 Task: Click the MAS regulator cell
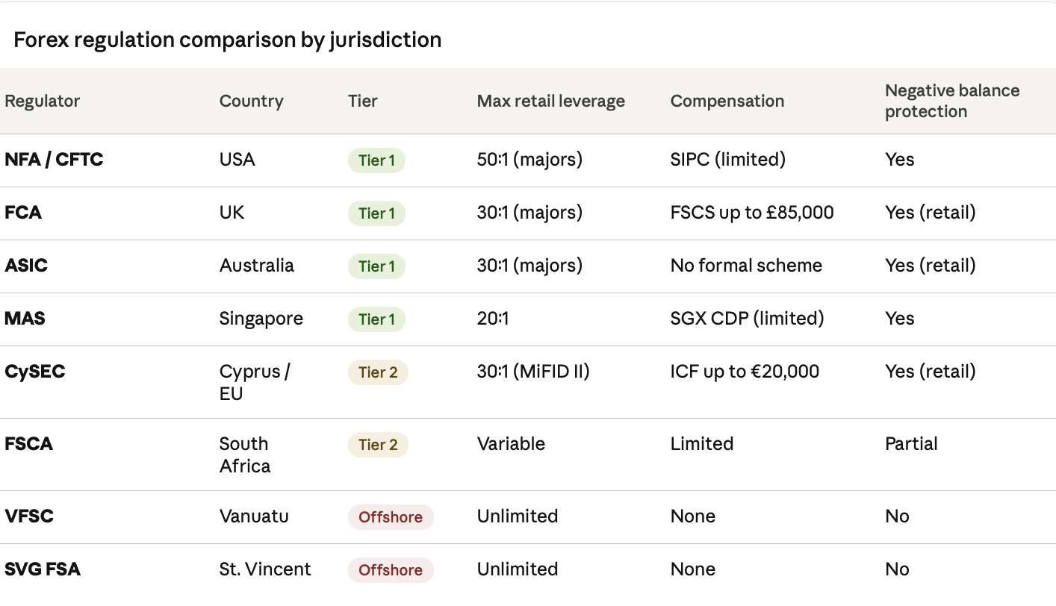(25, 319)
